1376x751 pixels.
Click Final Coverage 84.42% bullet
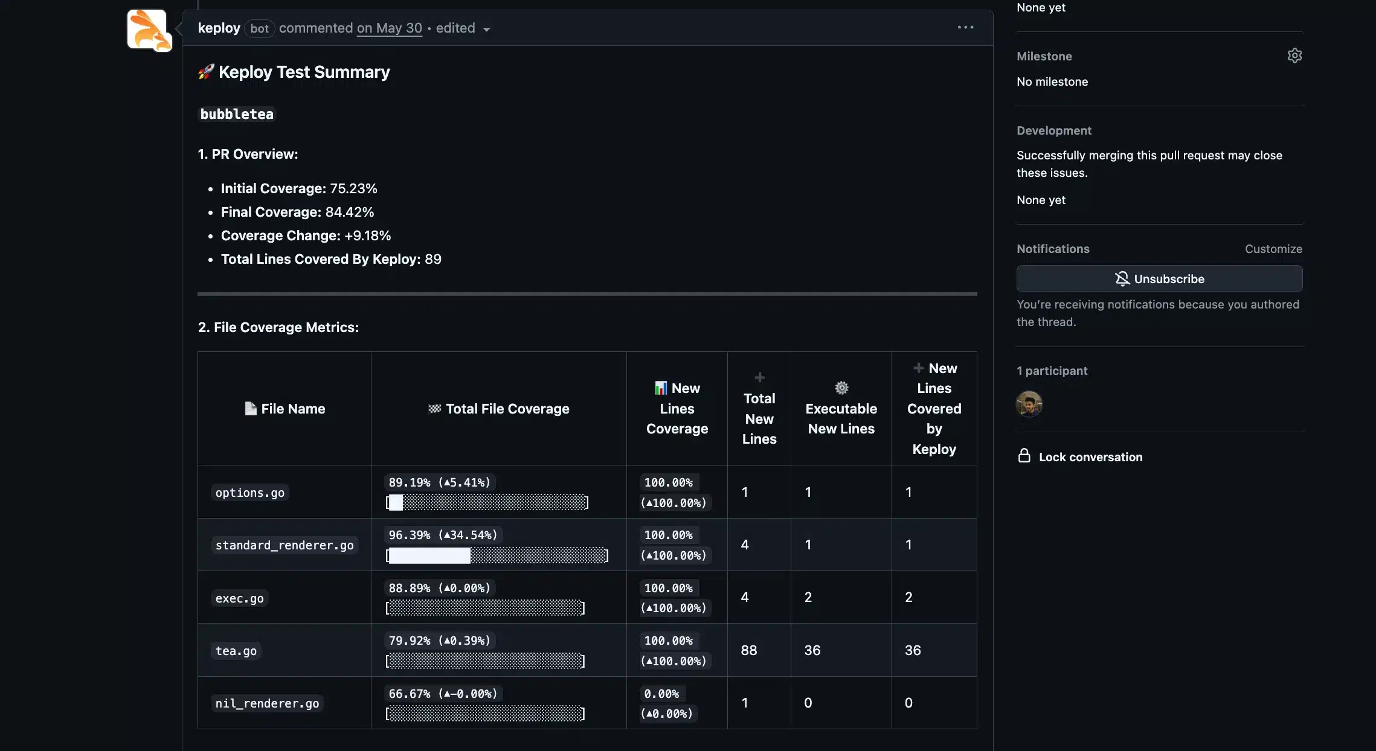(297, 212)
